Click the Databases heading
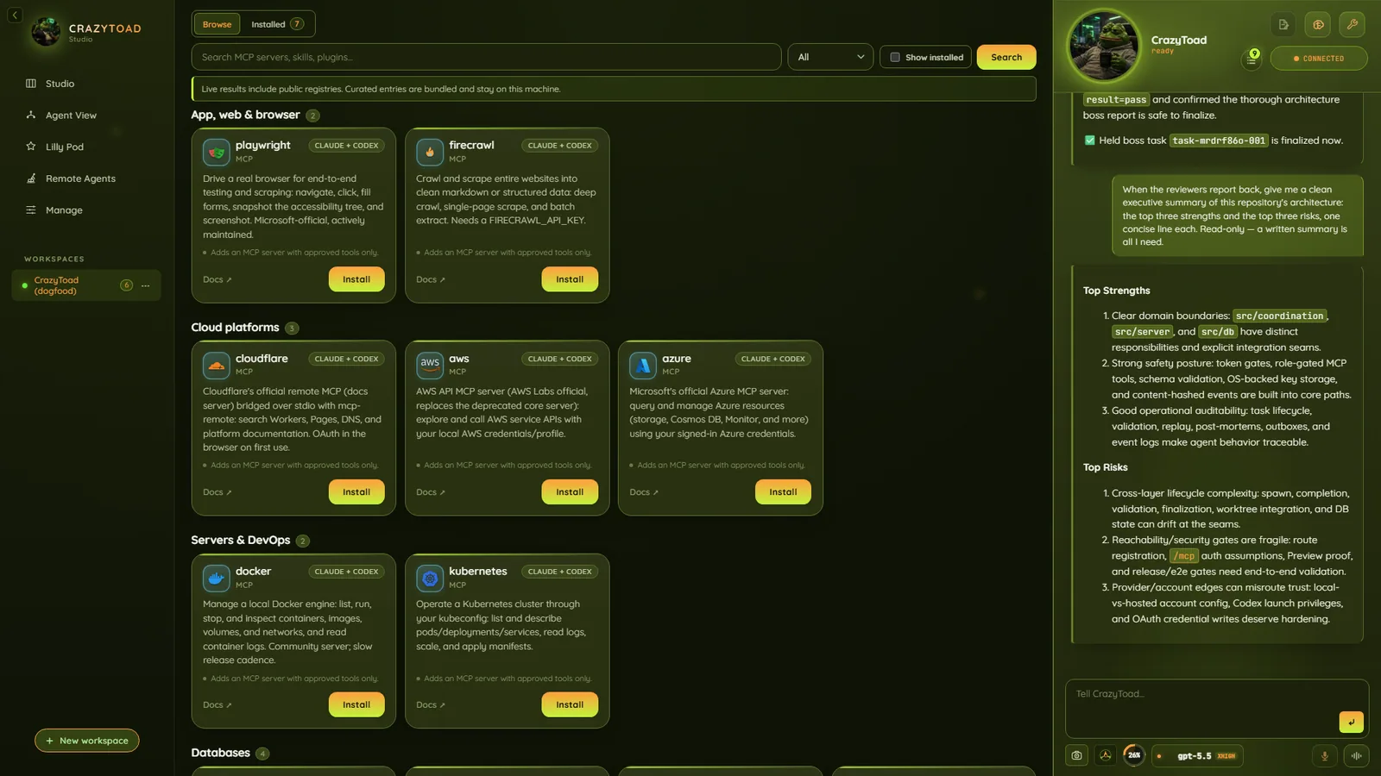This screenshot has width=1381, height=776. 220,753
